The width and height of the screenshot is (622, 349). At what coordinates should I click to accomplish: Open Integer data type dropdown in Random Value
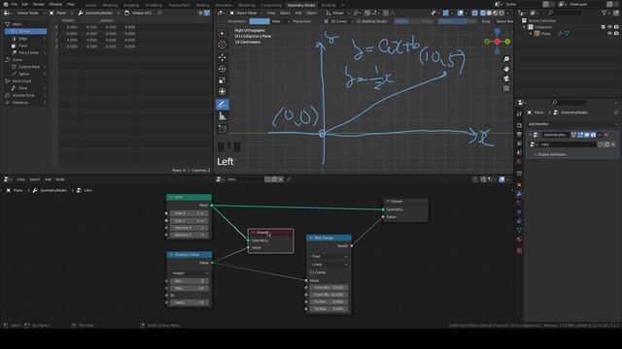click(190, 273)
